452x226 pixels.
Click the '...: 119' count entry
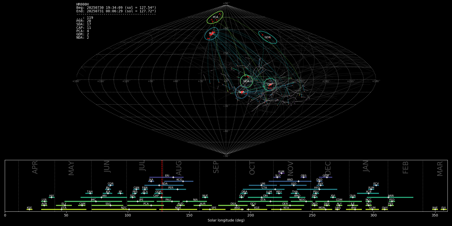85,18
